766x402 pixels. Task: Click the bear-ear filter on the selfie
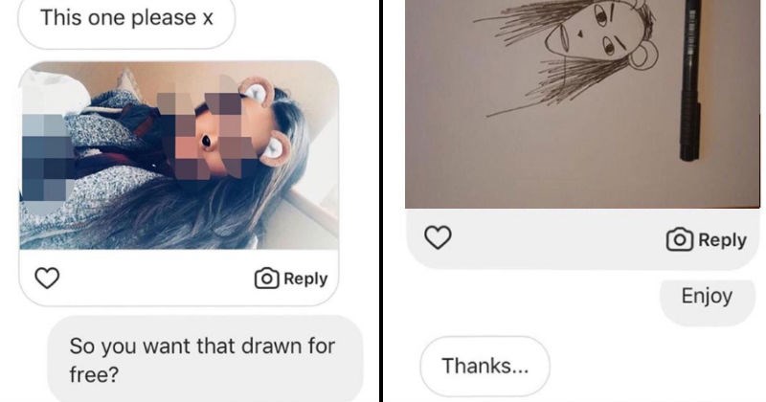click(x=257, y=94)
